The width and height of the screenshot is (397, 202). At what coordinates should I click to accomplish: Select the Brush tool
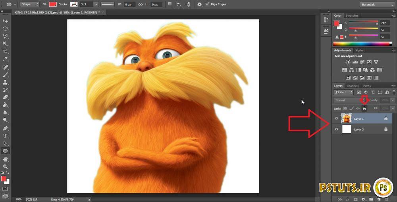coord(5,75)
